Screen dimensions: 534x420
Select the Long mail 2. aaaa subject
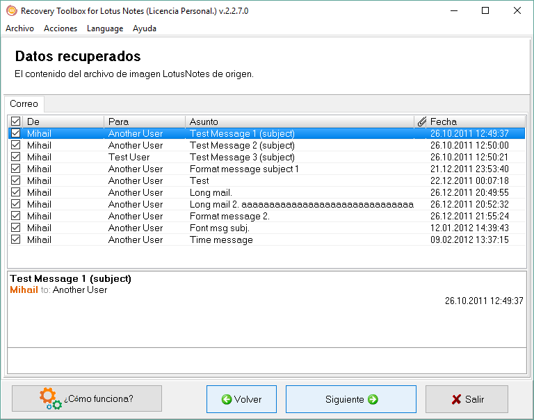[x=302, y=204]
